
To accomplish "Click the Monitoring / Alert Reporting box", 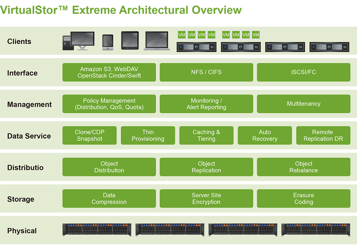I will click(x=206, y=104).
